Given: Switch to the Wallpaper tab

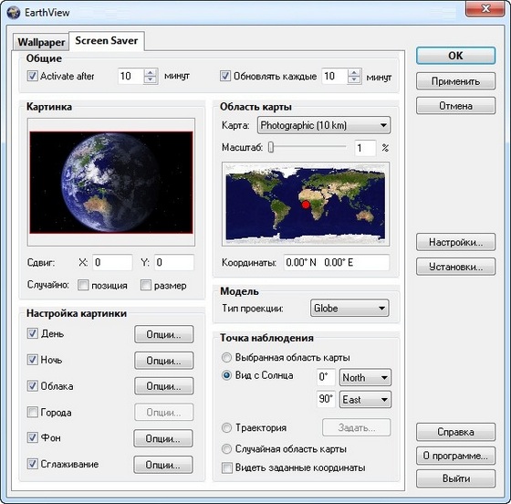Looking at the screenshot, I should (41, 42).
